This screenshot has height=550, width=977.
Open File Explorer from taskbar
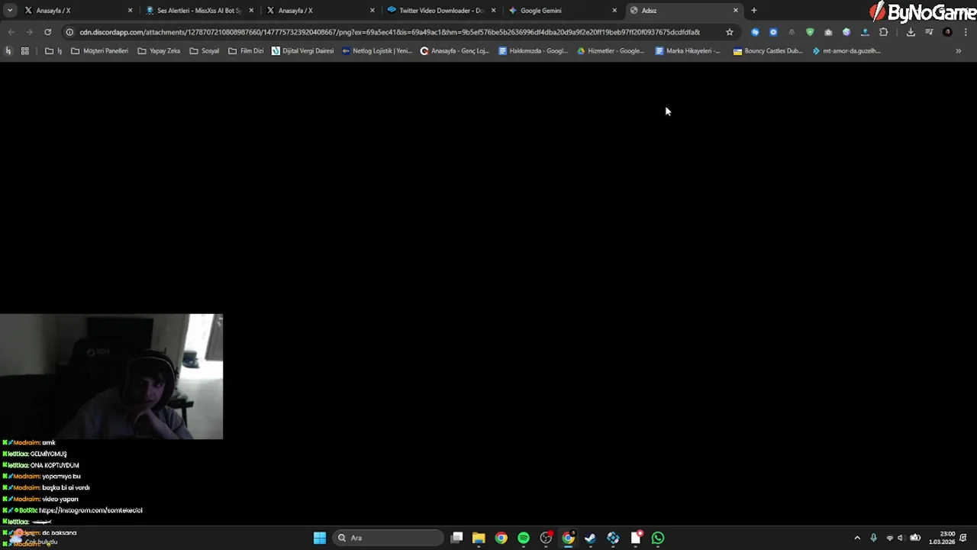[479, 538]
